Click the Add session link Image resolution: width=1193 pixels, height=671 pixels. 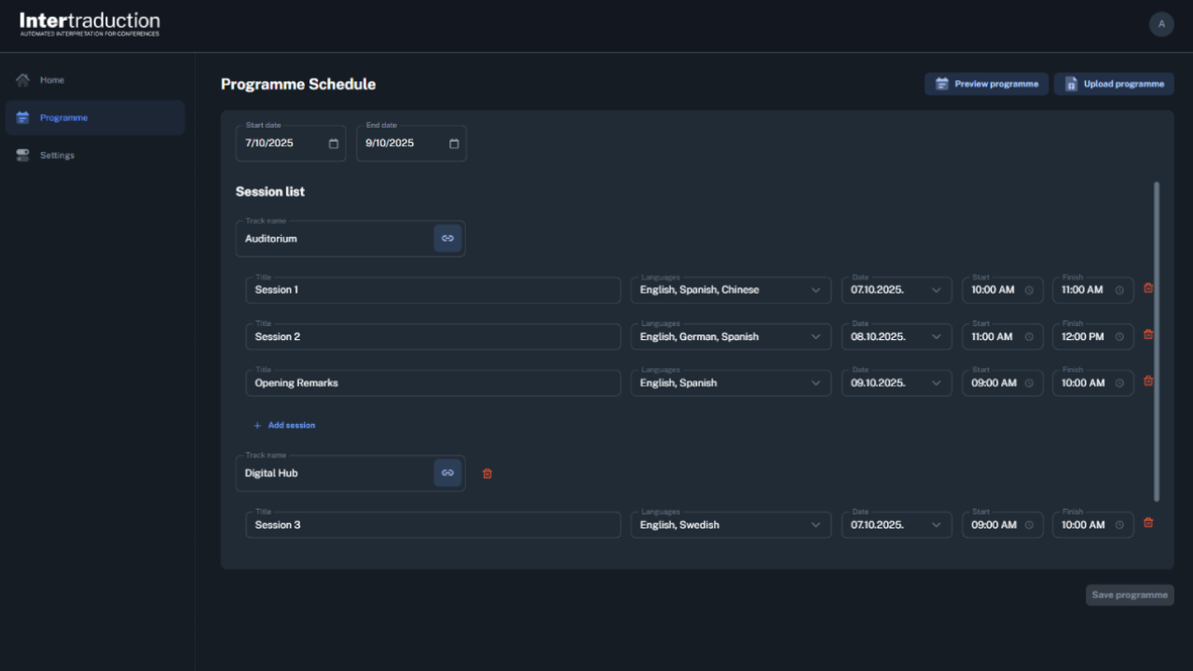(284, 425)
